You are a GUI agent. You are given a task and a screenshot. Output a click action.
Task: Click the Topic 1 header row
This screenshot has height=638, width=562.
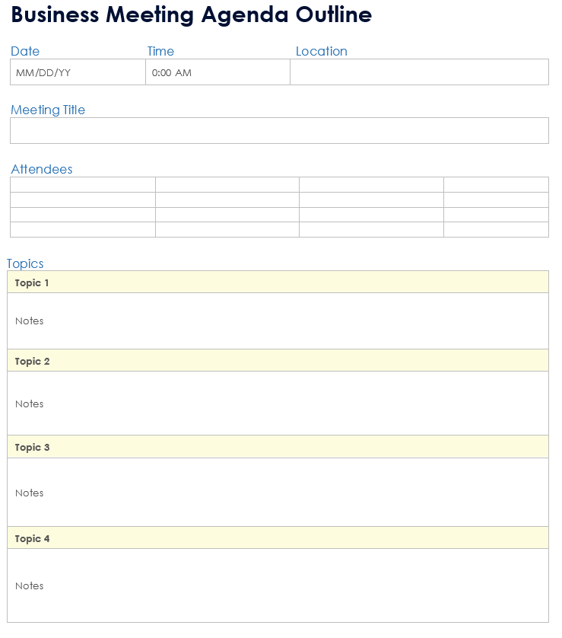coord(278,282)
